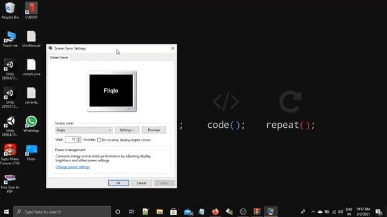Select the Free Scan to PDF shortcut
This screenshot has height=217, width=387.
tap(10, 183)
